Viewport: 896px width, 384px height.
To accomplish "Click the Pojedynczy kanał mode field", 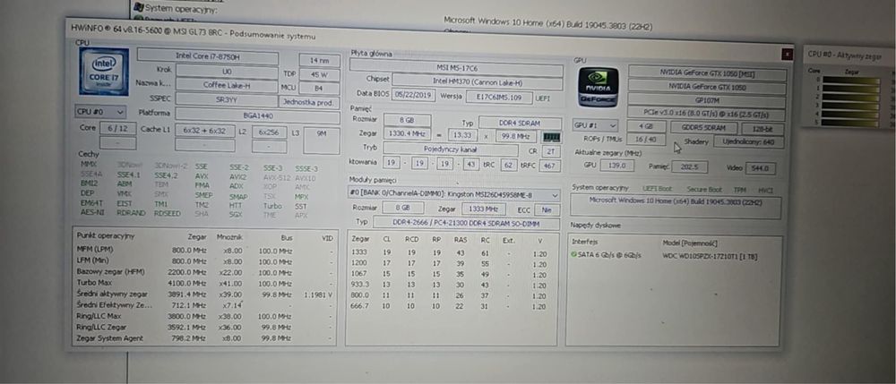I will tap(451, 149).
